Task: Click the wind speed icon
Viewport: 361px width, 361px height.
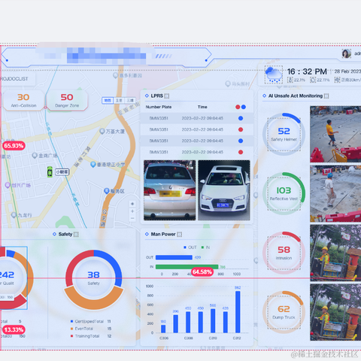Action: coord(337,80)
